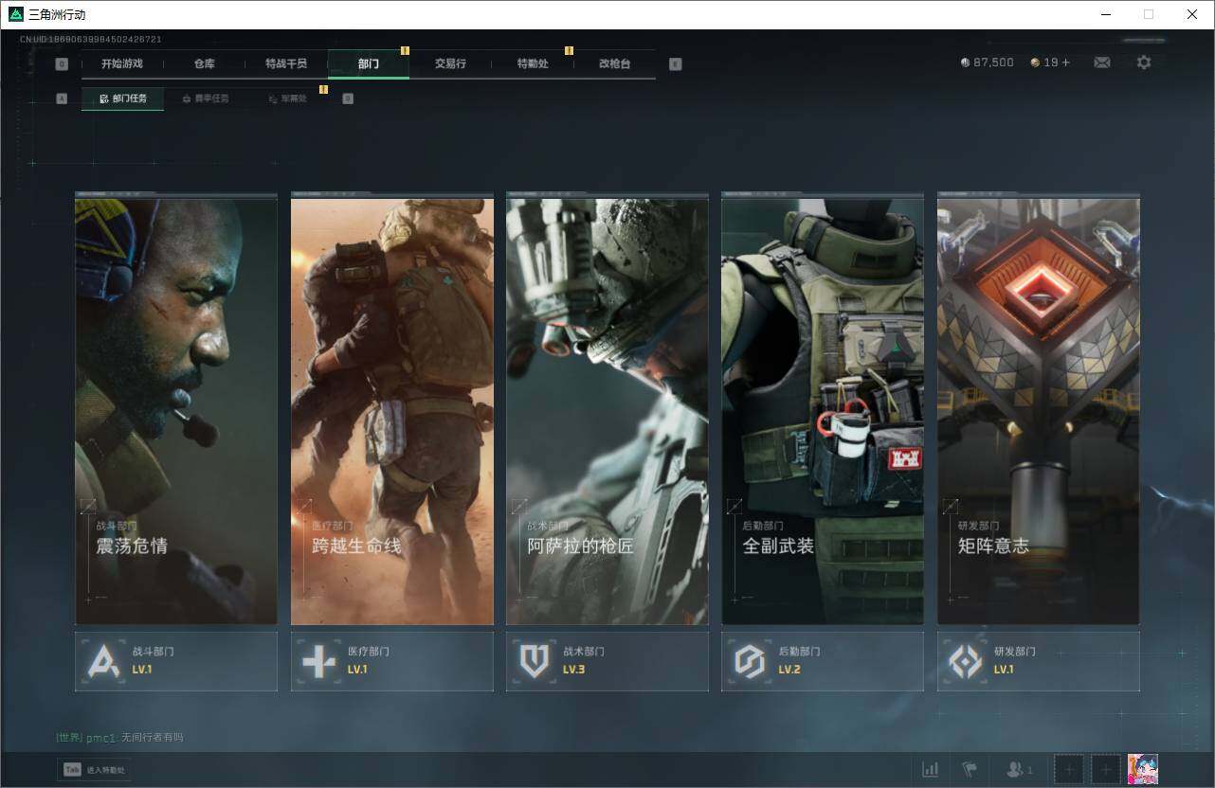This screenshot has width=1215, height=788.
Task: Switch to the 仓库 tab
Action: (x=204, y=63)
